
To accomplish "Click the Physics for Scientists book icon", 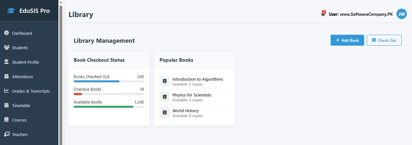I will pyautogui.click(x=165, y=97).
